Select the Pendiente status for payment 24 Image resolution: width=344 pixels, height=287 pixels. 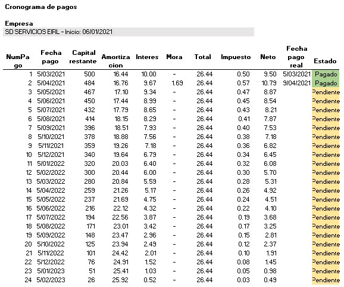click(x=326, y=280)
